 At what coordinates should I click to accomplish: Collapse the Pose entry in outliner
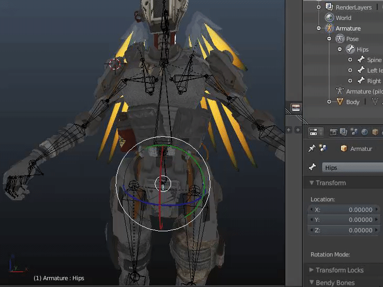point(329,39)
